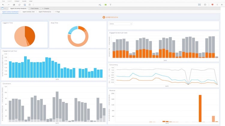Click the first orange bar in Engaged duration chart
Screen dimensions: 225x126
(x=114, y=54)
